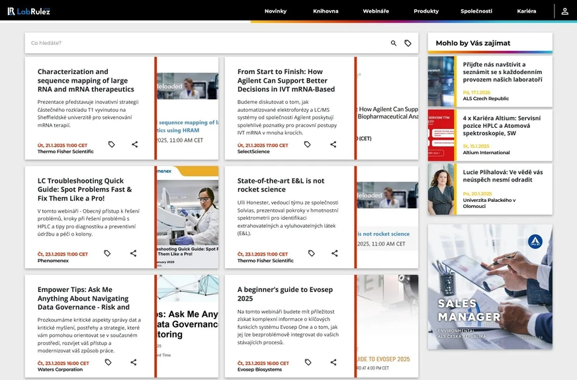The height and width of the screenshot is (380, 577).
Task: Tag icon on State-of-the-art E&L card
Action: (x=311, y=254)
